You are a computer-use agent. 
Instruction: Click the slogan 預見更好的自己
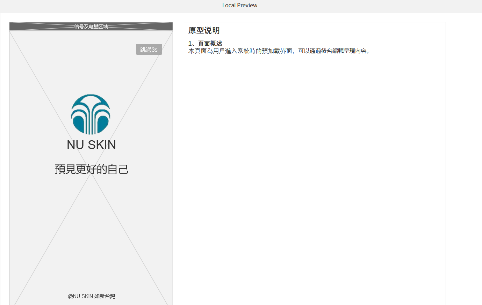pos(92,169)
